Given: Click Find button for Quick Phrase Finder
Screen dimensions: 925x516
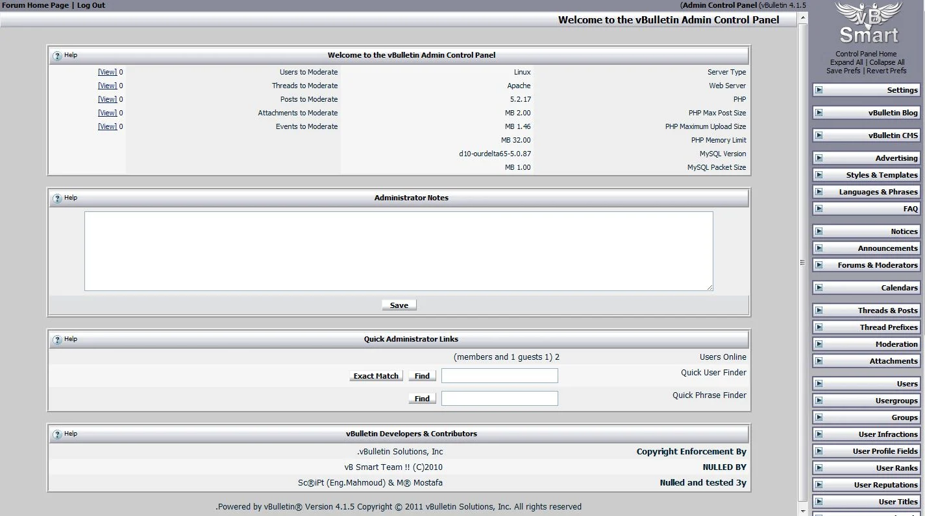Looking at the screenshot, I should (x=422, y=399).
